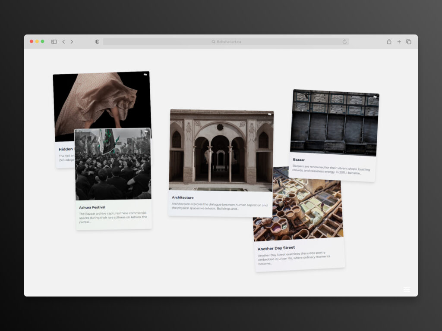Open a new tab with the plus icon
Viewport: 442px width, 331px height.
point(399,42)
